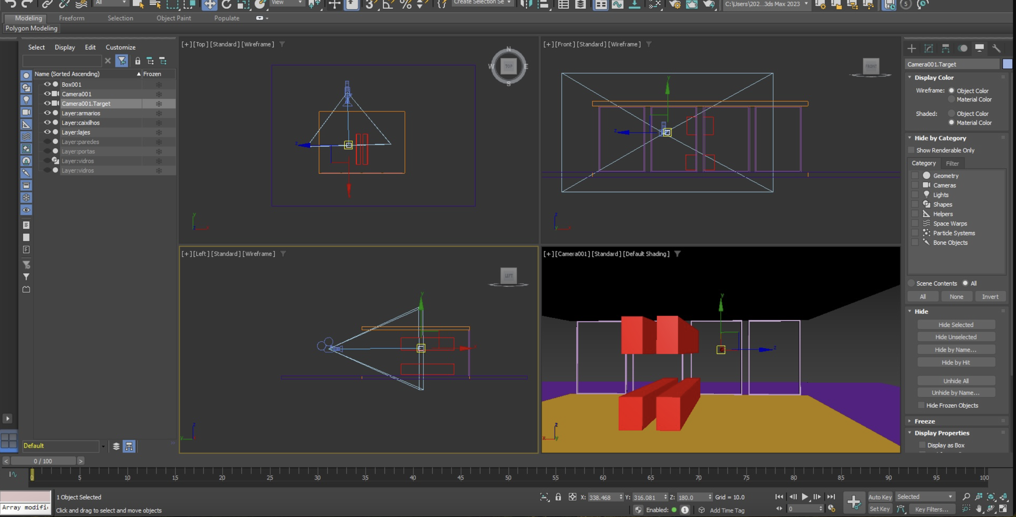This screenshot has height=517, width=1016.
Task: Open the Hierarchy command panel icon
Action: coord(945,48)
